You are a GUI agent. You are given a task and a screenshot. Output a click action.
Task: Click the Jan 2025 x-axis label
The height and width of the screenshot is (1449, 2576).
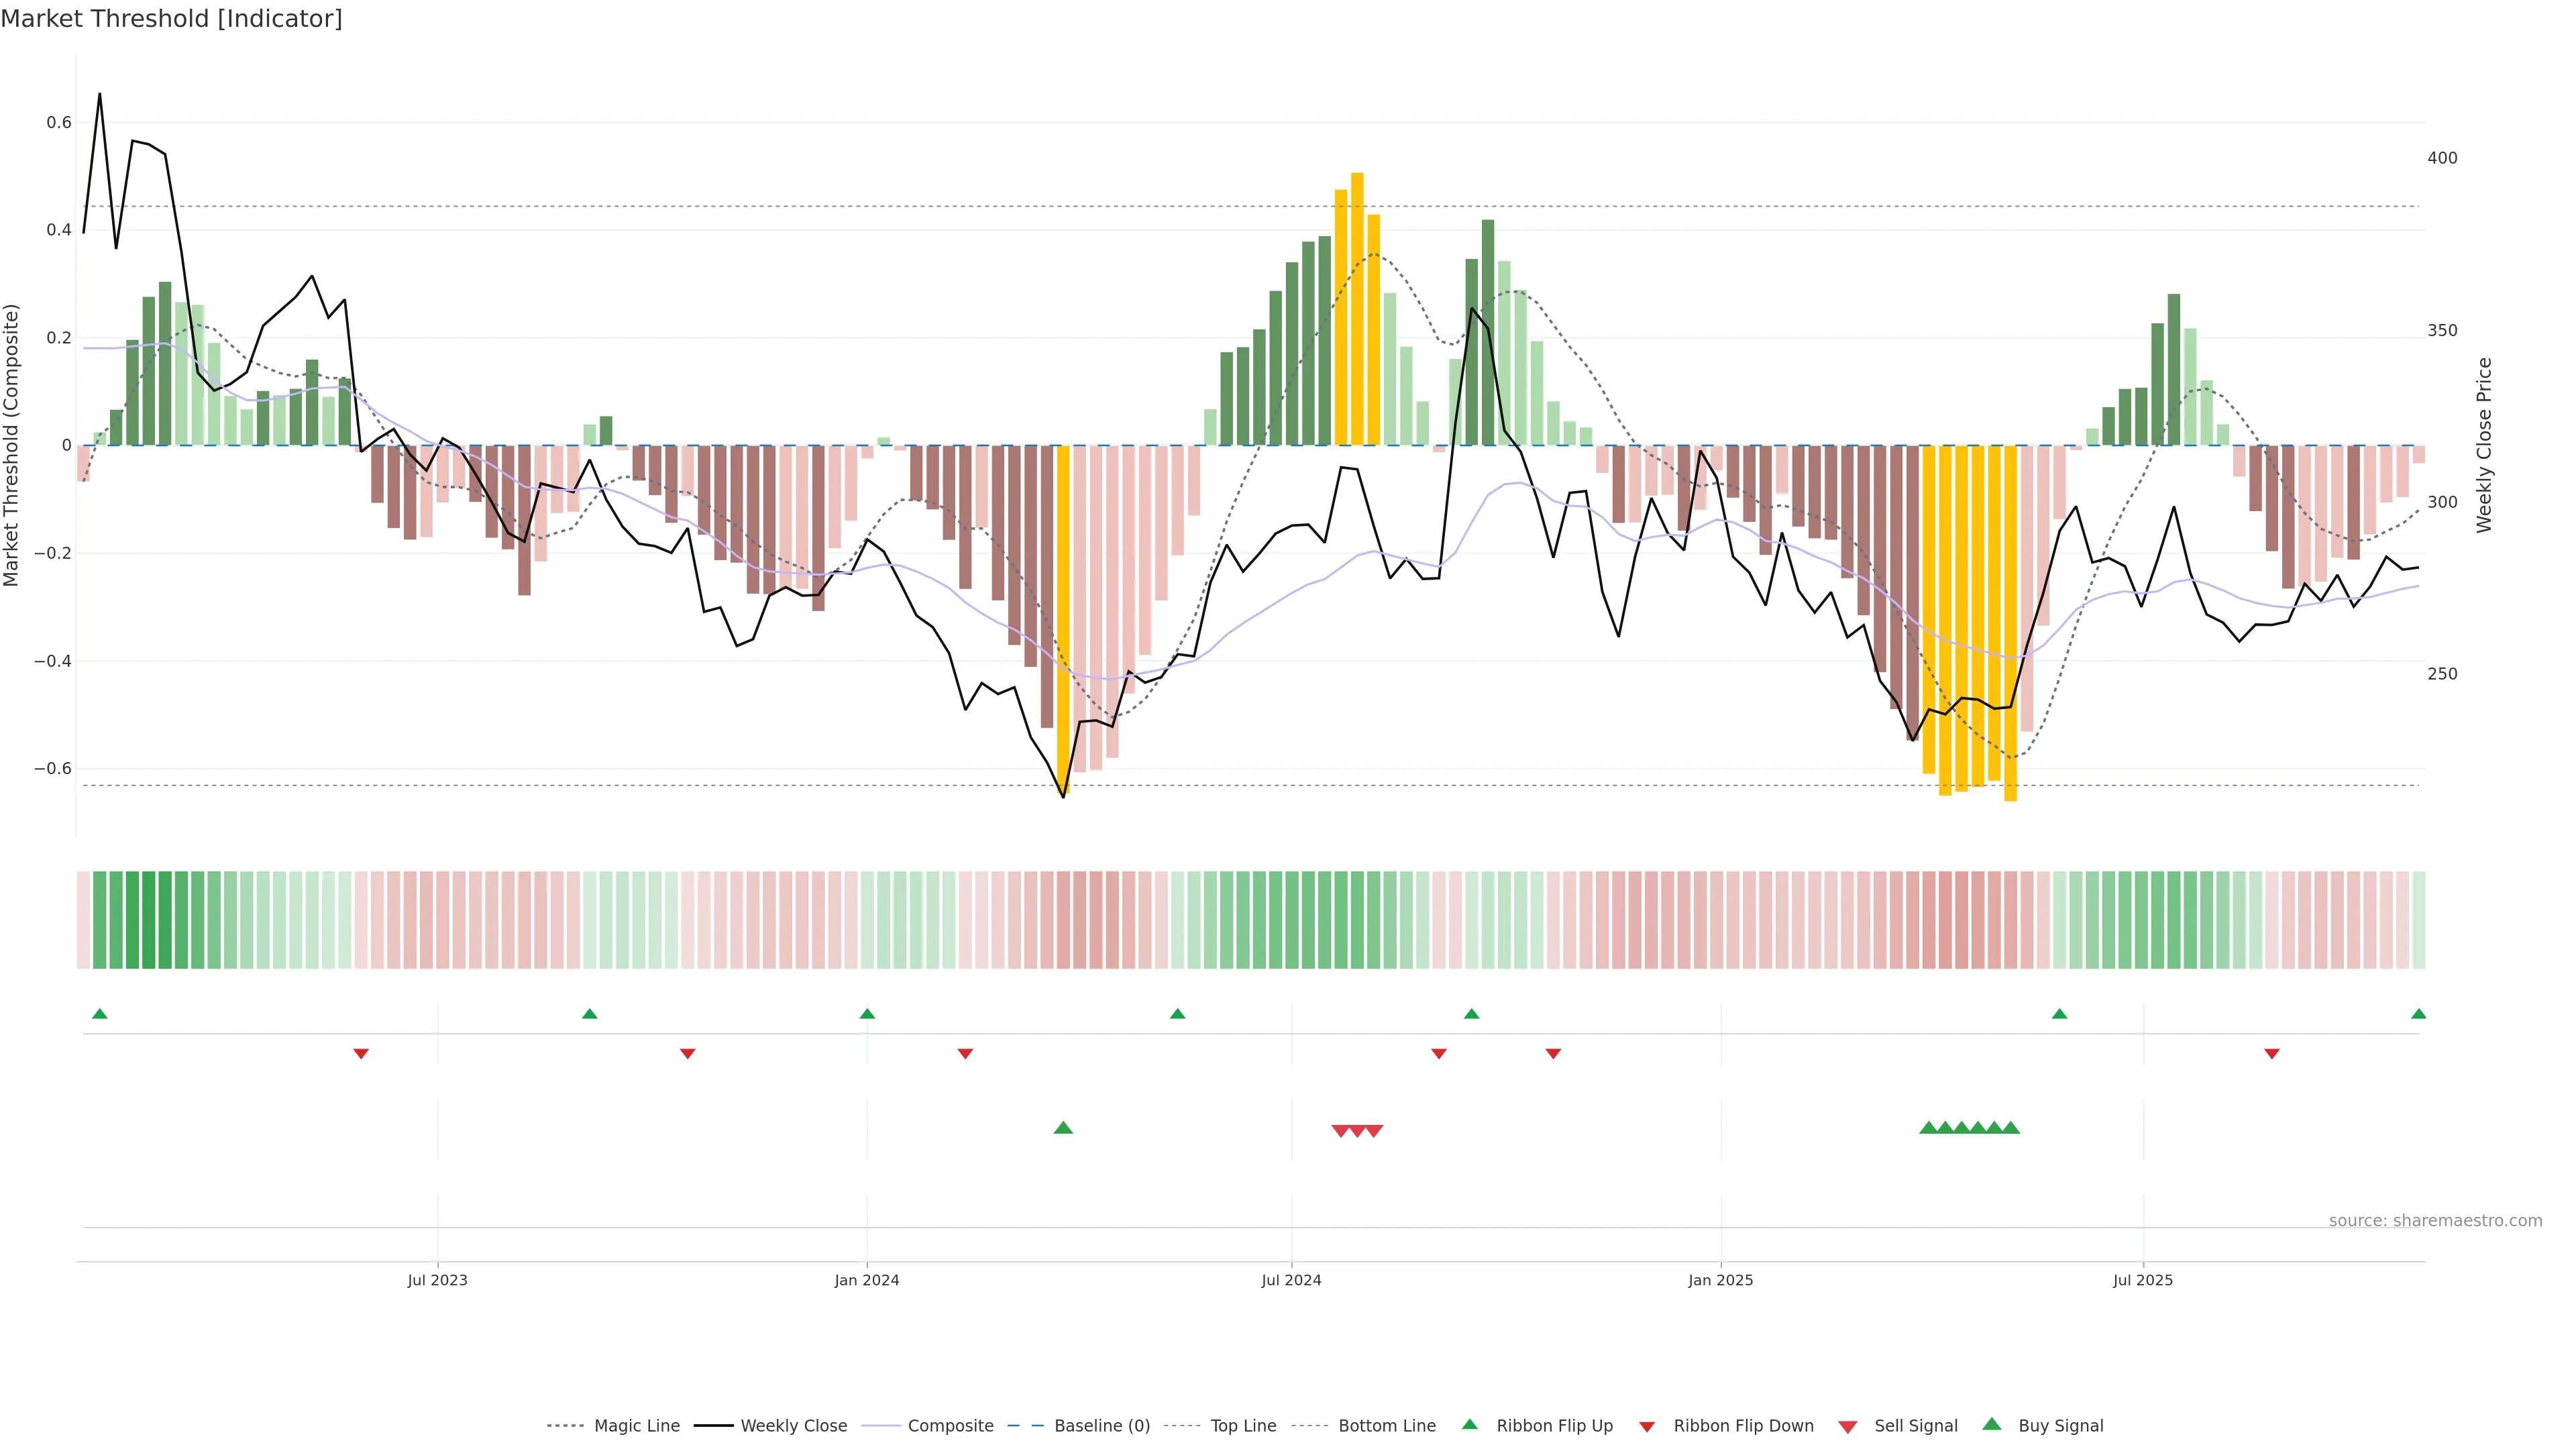[1720, 1280]
